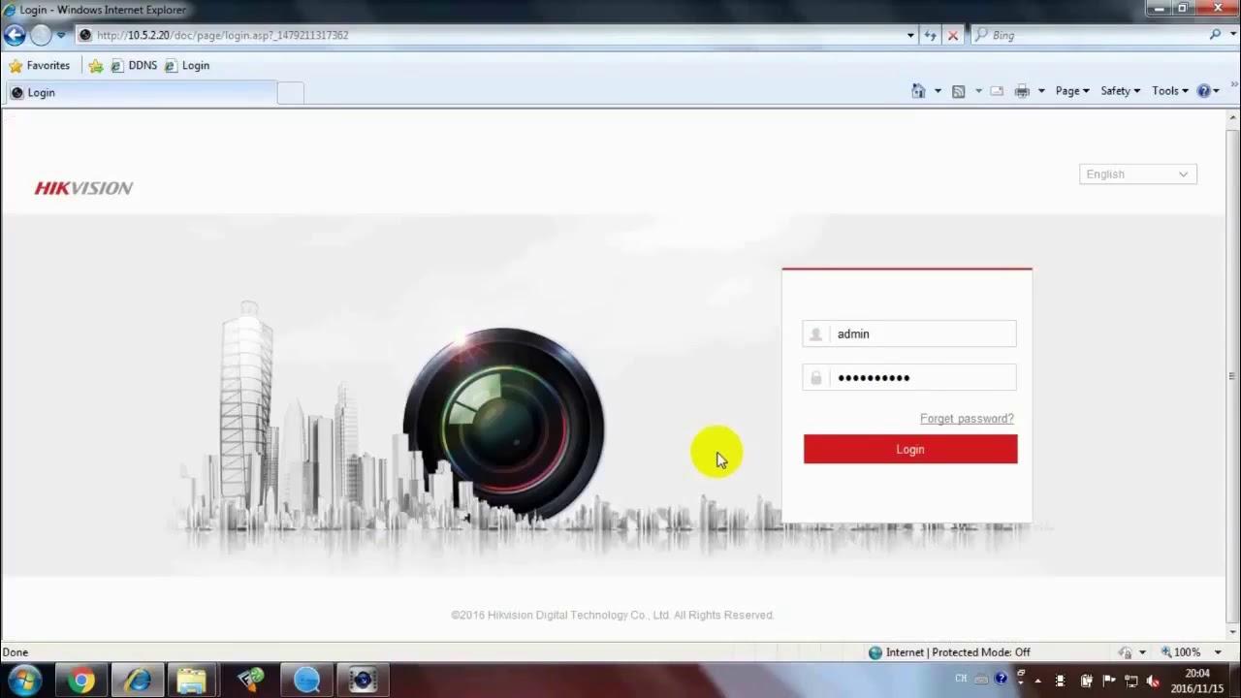Screen dimensions: 1241x698
Task: Click the Action Center flag icon
Action: pos(1108,681)
